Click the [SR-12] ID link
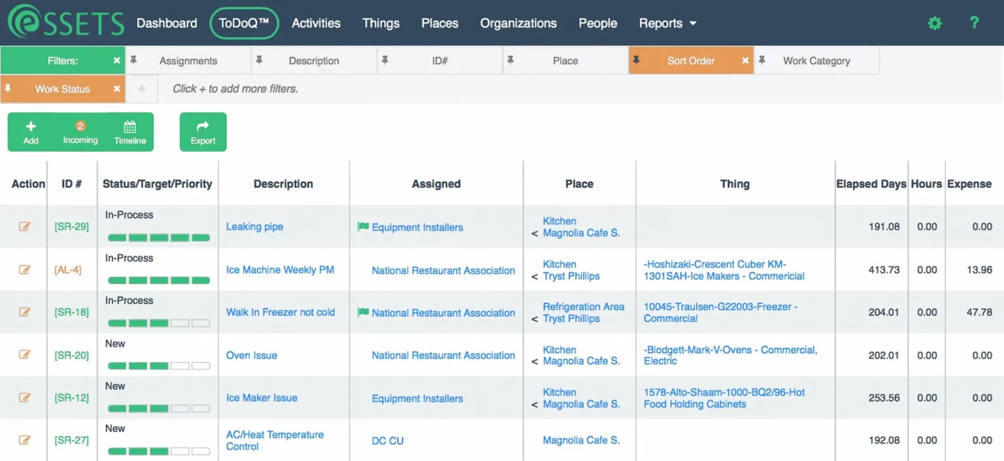 pyautogui.click(x=72, y=398)
